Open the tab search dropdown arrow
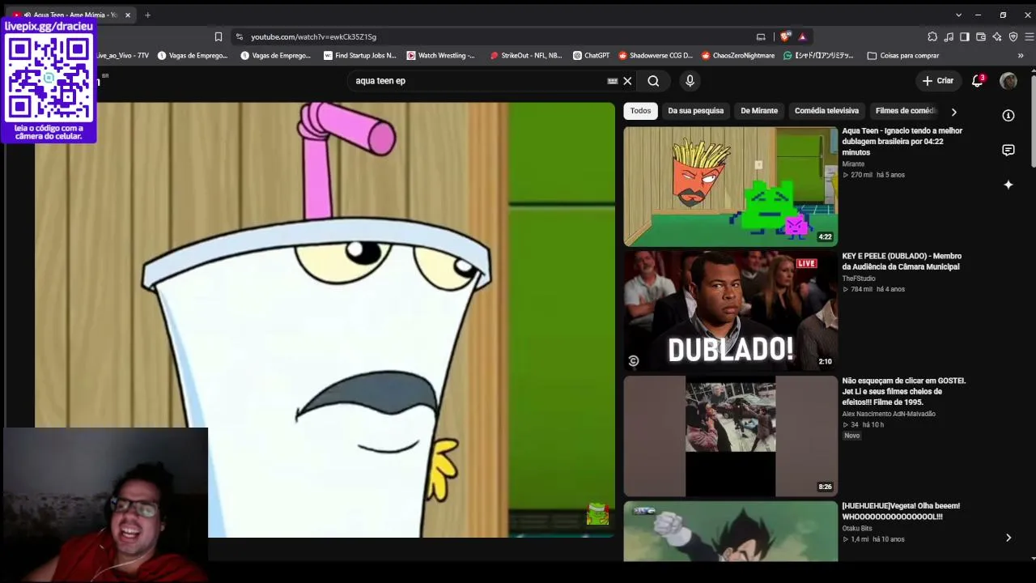1036x583 pixels. (958, 15)
